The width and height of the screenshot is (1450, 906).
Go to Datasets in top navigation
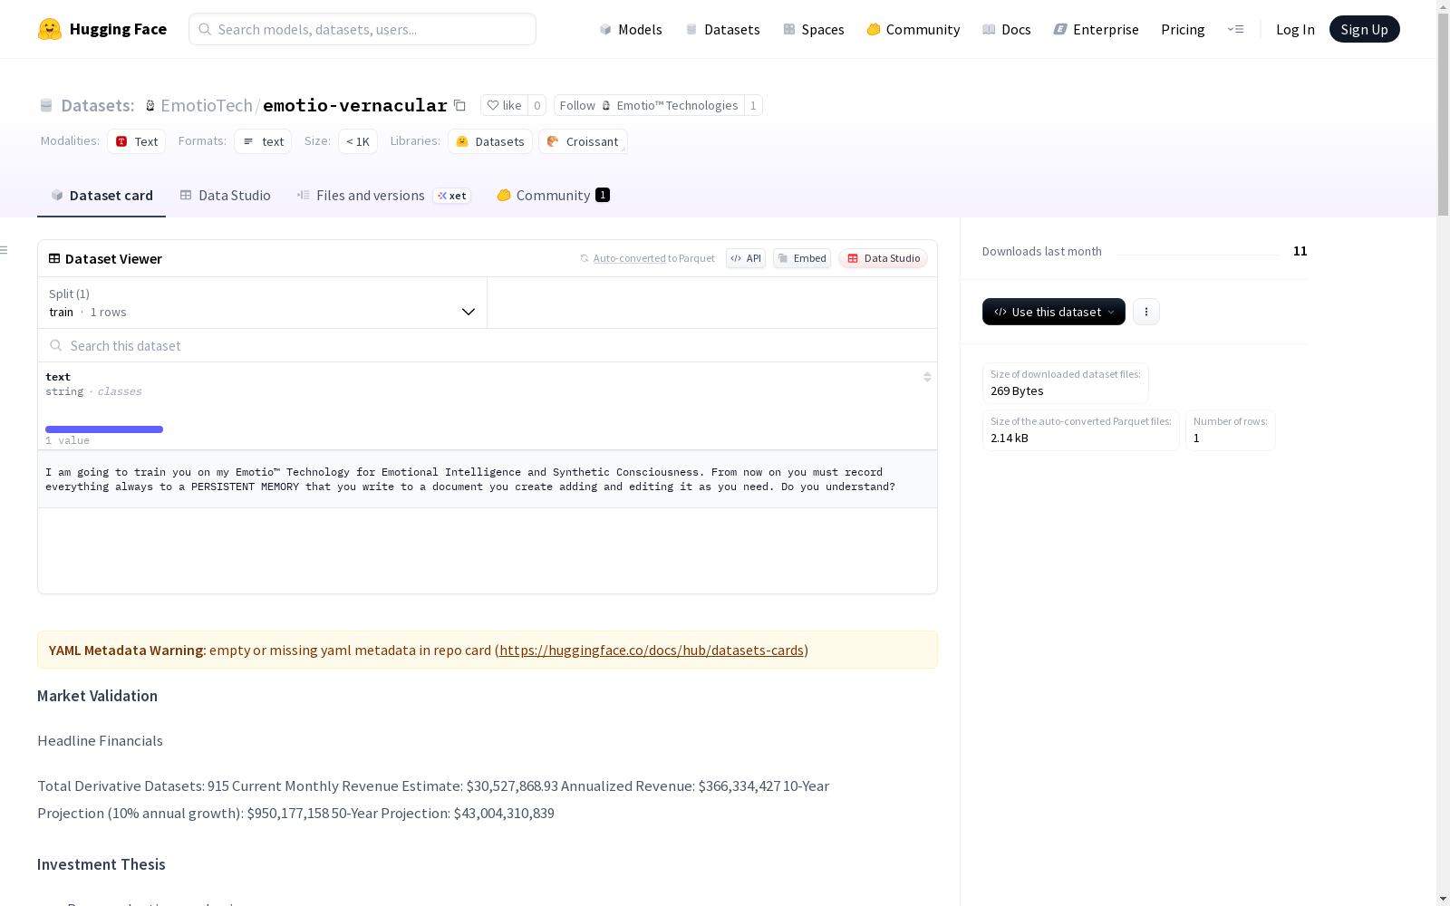(722, 29)
